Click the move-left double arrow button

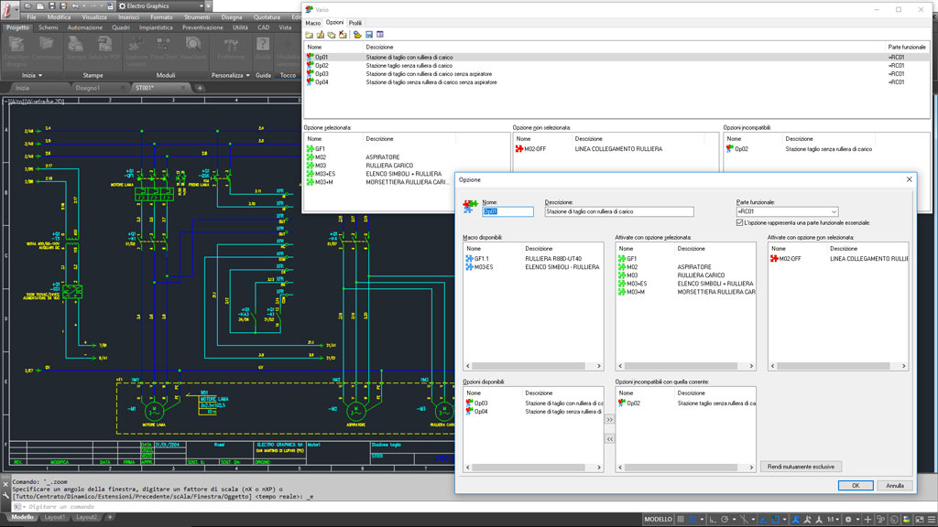pos(610,439)
